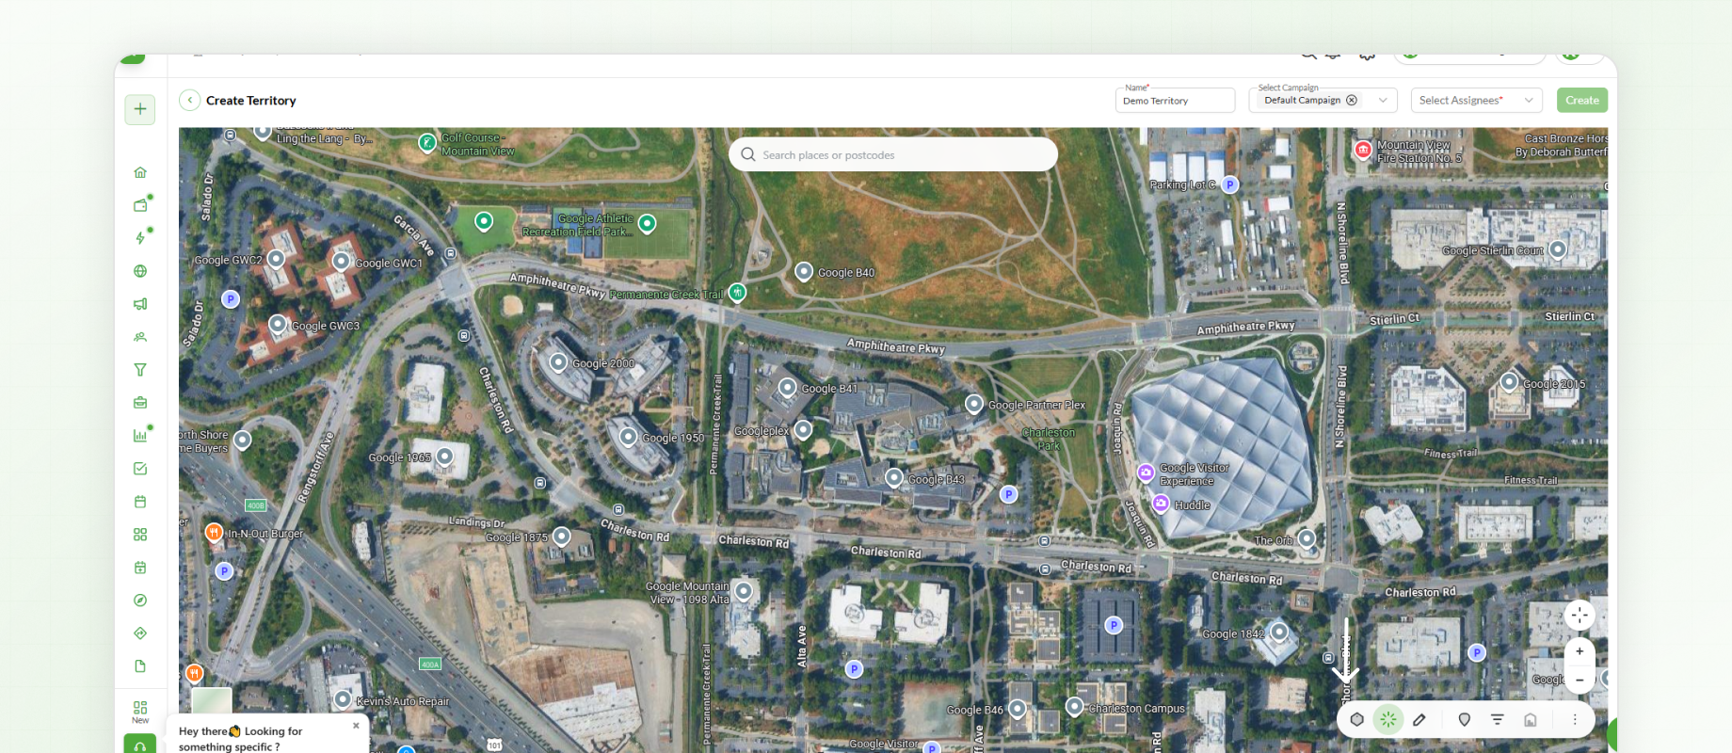Select the pencil edit tool

1419,720
